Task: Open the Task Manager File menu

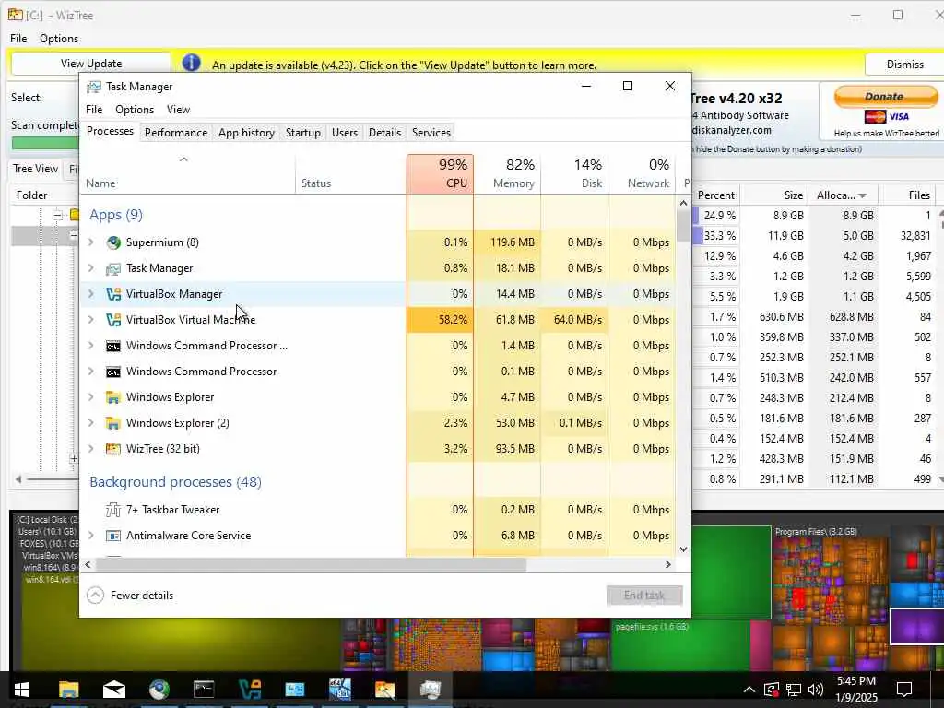Action: (x=94, y=110)
